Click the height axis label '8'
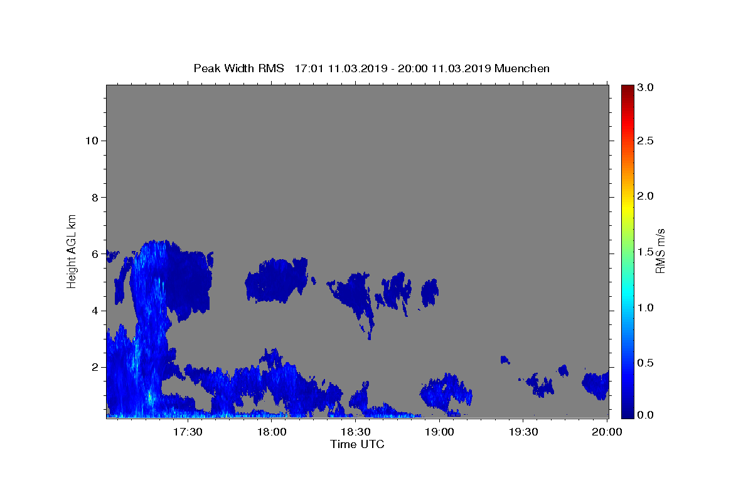The height and width of the screenshot is (502, 753). (x=95, y=197)
